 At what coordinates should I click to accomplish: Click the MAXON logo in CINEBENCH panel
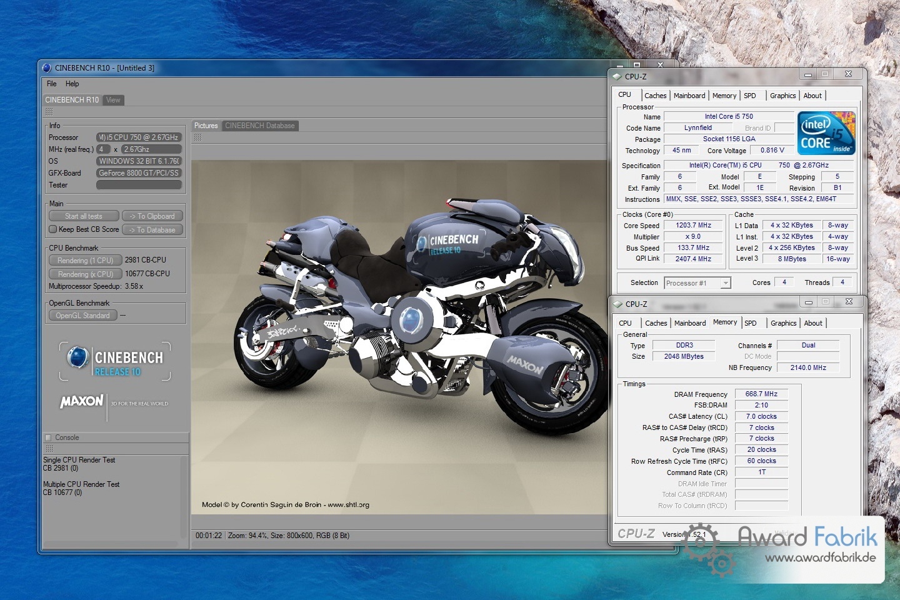click(82, 402)
